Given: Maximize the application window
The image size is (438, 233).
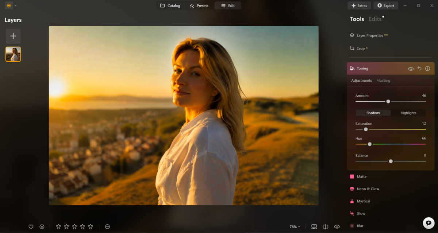Looking at the screenshot, I should 419,5.
